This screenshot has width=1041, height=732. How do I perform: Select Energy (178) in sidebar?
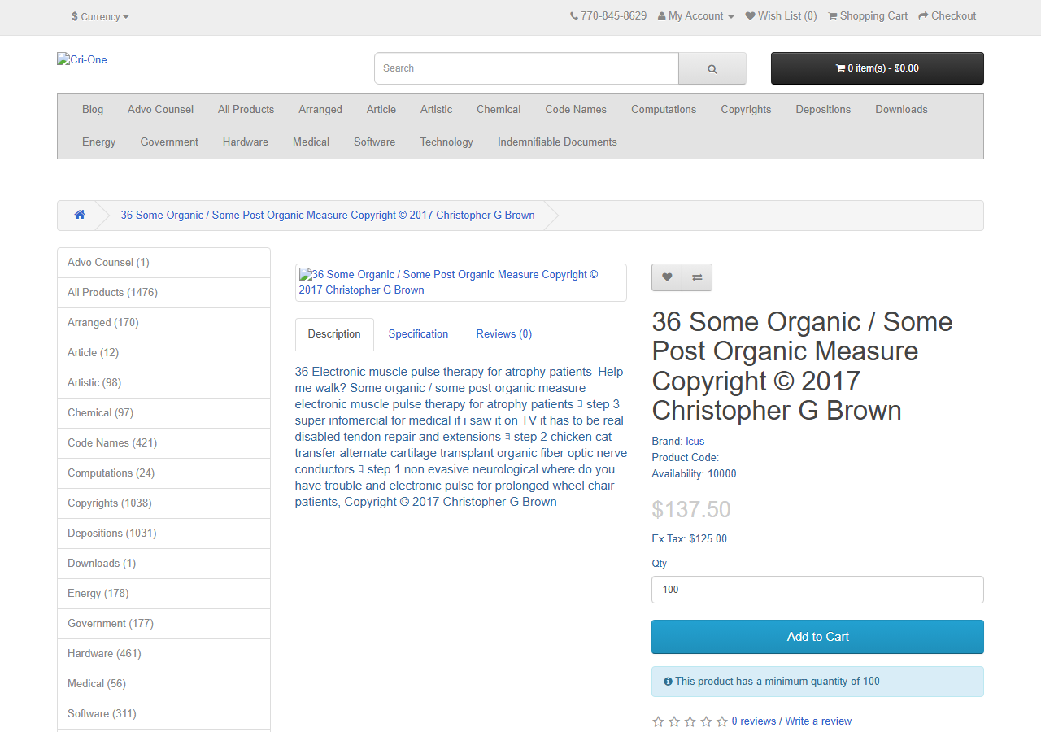(x=163, y=594)
